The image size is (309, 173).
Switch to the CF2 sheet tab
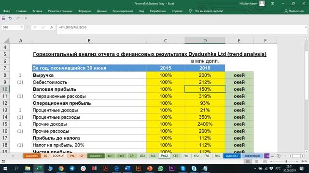(x=176, y=156)
